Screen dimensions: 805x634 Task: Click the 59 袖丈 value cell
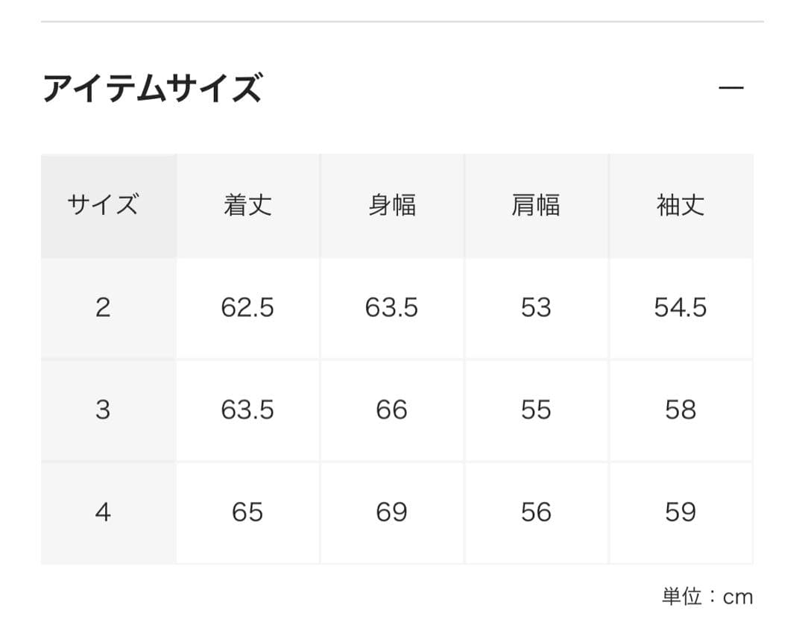point(681,512)
